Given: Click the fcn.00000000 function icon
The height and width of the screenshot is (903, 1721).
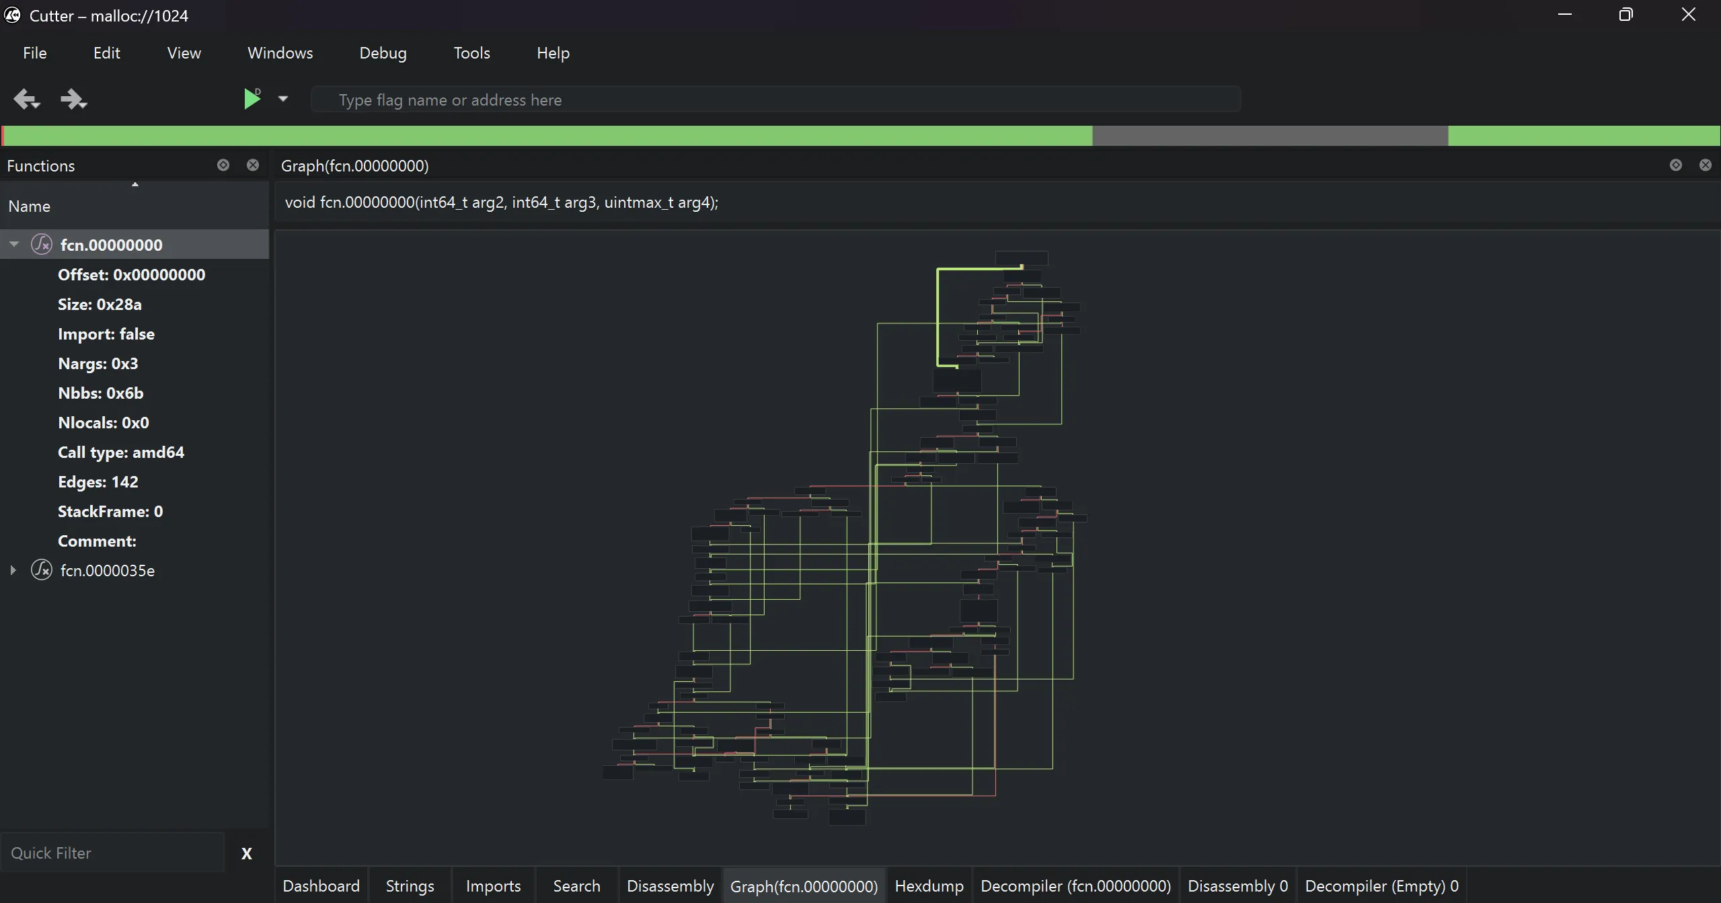Looking at the screenshot, I should point(42,245).
